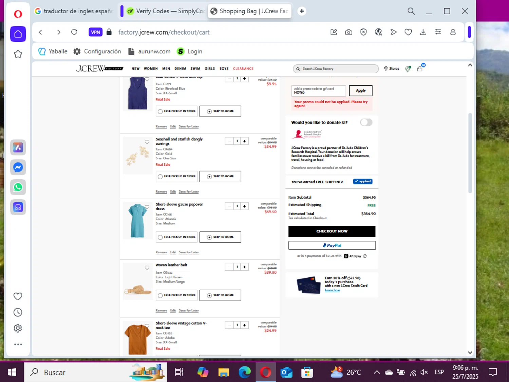Image resolution: width=509 pixels, height=382 pixels.
Task: Select free pickup for woven leather belt
Action: point(176,295)
